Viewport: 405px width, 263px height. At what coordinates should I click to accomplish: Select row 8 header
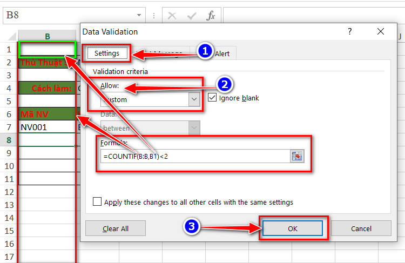click(x=9, y=140)
